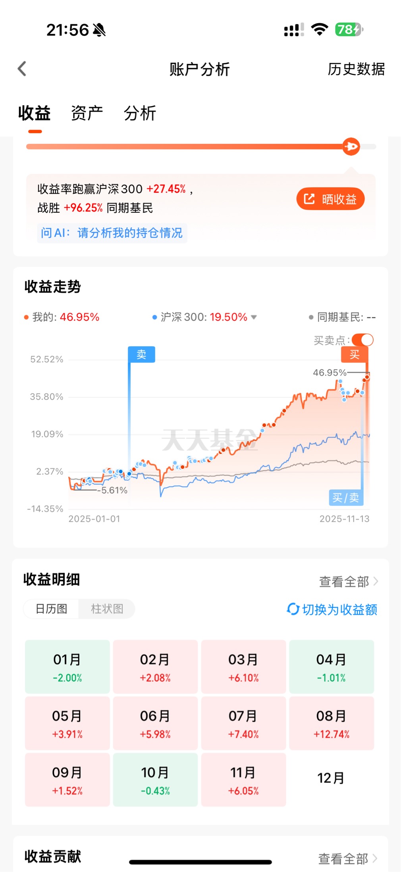Viewport: 401px width, 872px height.
Task: Switch to the 分析 tab
Action: pyautogui.click(x=140, y=113)
